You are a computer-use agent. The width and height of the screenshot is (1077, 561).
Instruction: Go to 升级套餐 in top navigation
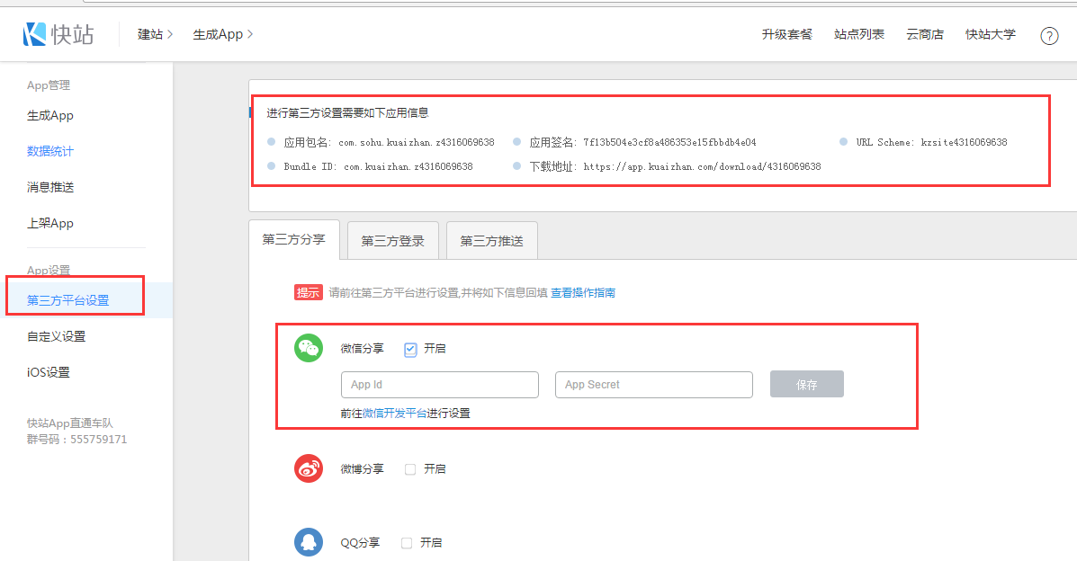(x=786, y=34)
